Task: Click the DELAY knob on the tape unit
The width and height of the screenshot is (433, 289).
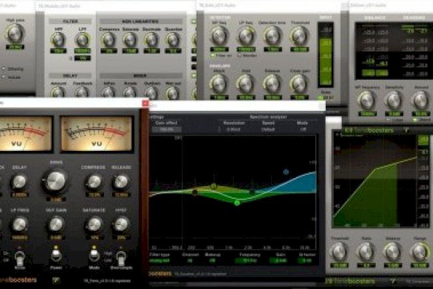Action: [x=19, y=182]
